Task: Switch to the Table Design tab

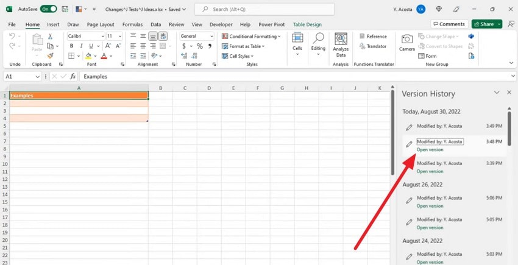Action: [307, 24]
